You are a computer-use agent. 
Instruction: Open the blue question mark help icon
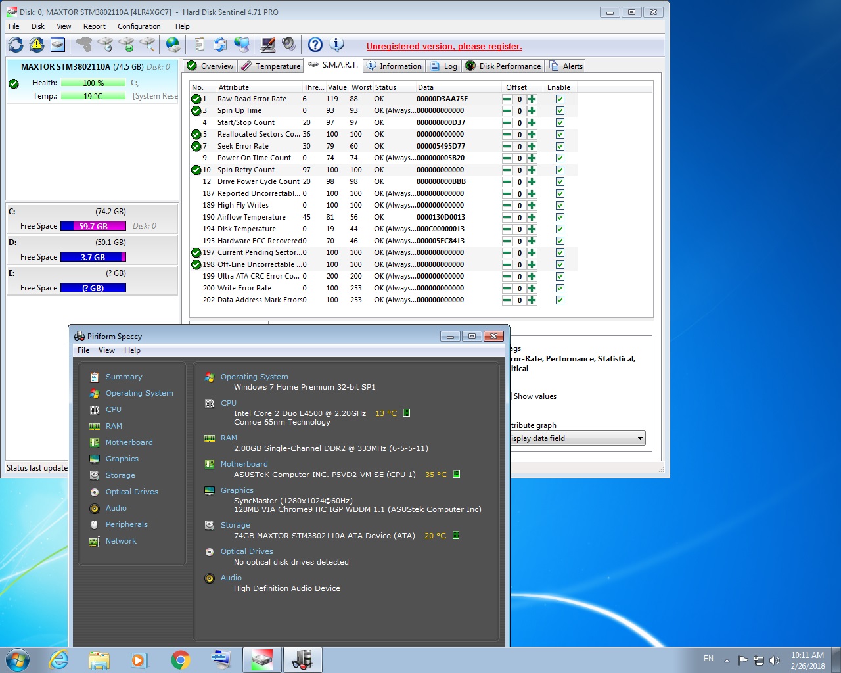pyautogui.click(x=315, y=45)
